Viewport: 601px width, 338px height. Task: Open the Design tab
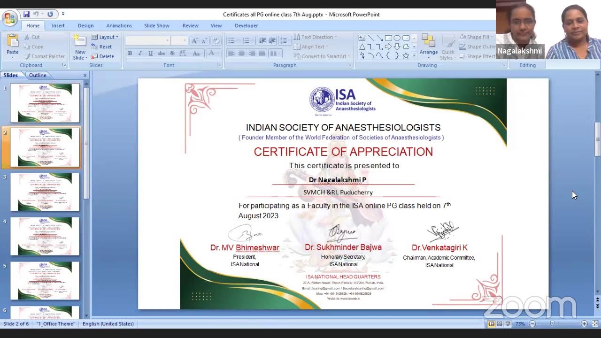[x=85, y=26]
